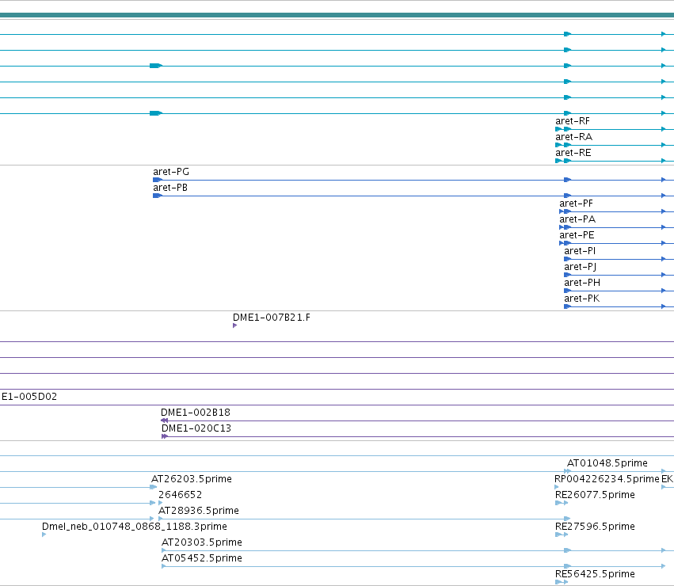
Task: Click the start exon of the aret-PB feature
Action: click(x=158, y=196)
